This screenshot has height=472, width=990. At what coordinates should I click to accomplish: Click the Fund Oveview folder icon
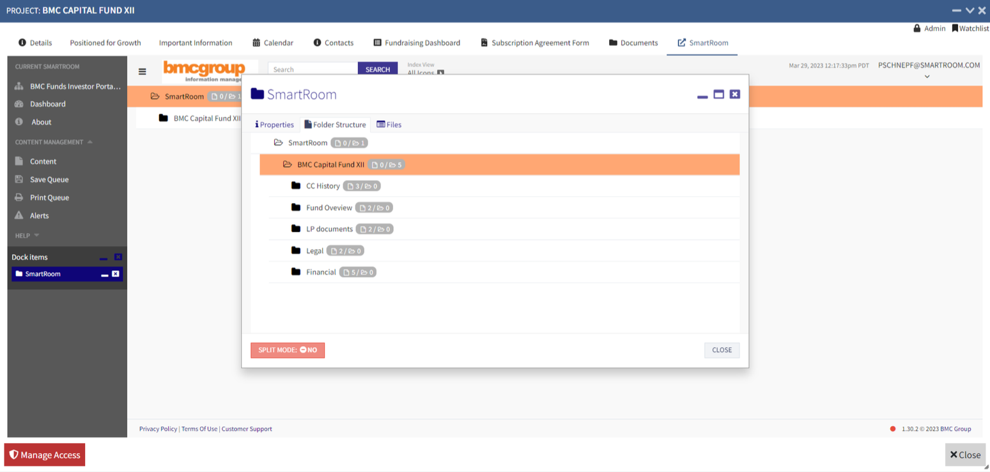point(296,208)
